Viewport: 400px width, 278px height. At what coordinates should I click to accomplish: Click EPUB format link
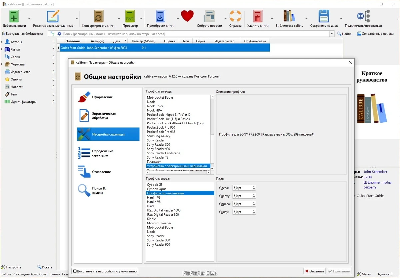(368, 177)
